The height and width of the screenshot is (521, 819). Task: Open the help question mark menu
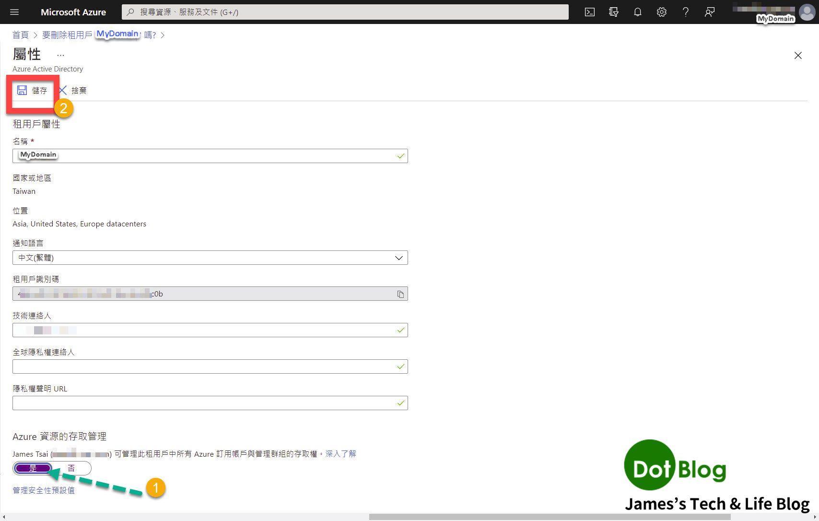(686, 12)
